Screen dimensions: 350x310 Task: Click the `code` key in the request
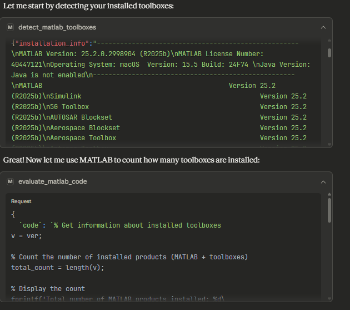(x=31, y=225)
